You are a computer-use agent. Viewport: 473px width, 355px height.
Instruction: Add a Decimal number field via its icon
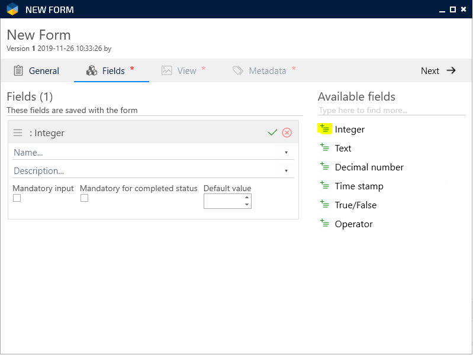point(324,167)
